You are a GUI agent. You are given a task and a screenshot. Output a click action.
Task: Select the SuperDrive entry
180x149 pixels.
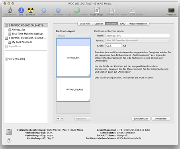tap(26, 46)
